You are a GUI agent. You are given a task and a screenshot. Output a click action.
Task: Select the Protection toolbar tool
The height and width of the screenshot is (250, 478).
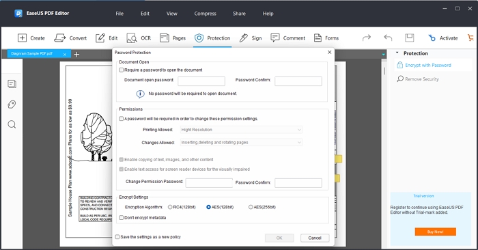(212, 38)
